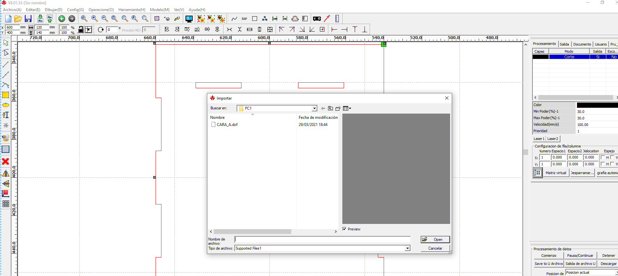Click the preview monitor icon
Viewport: 618px width, 276px height.
pos(189,19)
